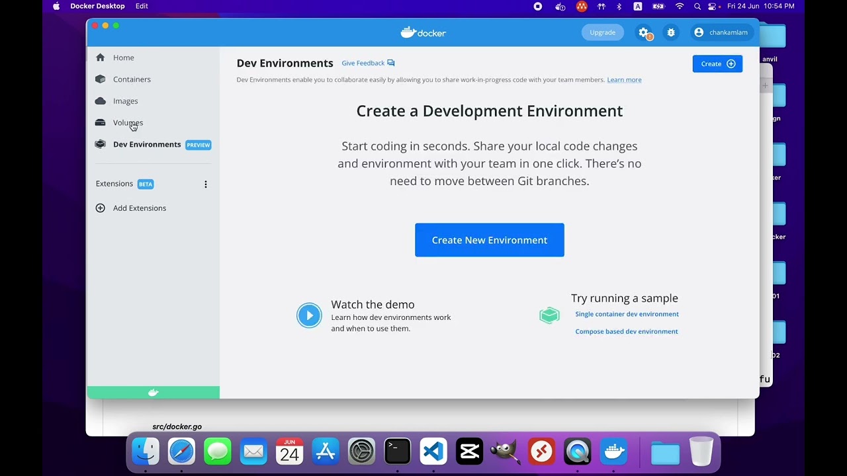Screen dimensions: 847x476
Task: Click the date and time clock
Action: [761, 6]
